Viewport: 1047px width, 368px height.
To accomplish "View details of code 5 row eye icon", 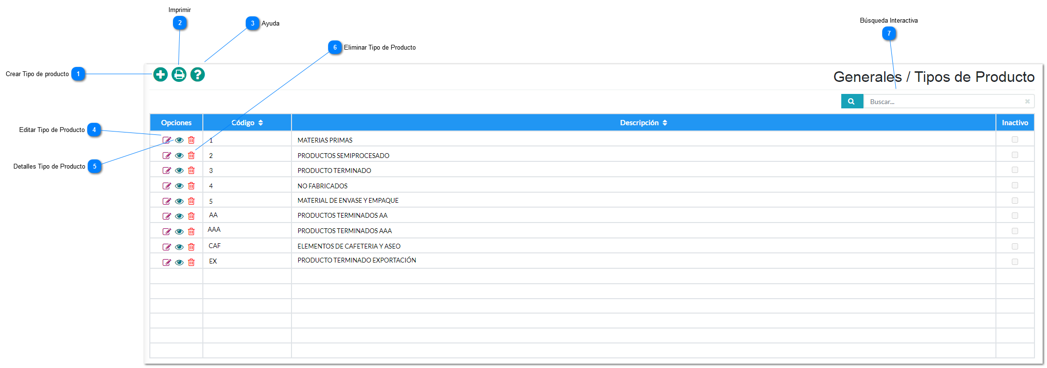I will [179, 201].
